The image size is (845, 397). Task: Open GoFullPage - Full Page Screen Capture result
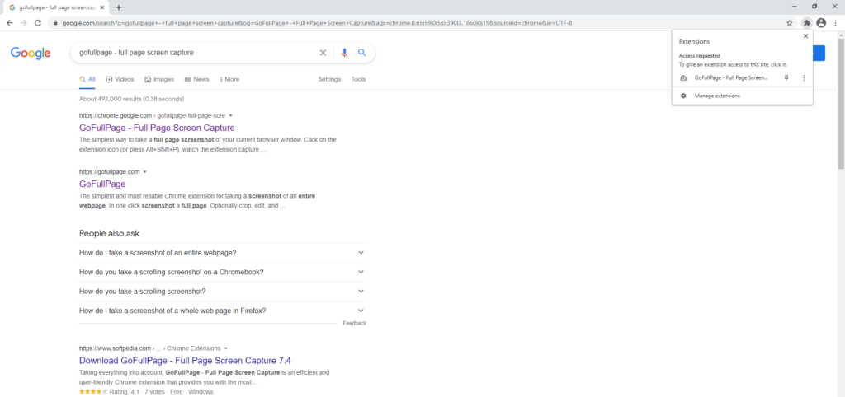(157, 128)
